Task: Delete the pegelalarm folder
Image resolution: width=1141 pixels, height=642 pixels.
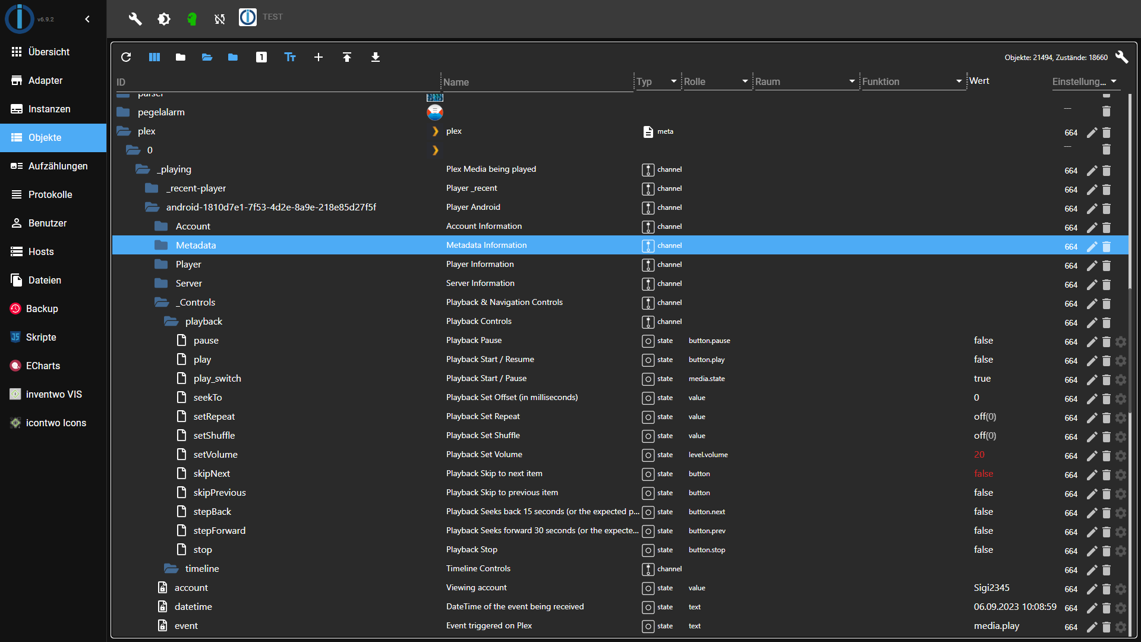Action: pos(1107,111)
